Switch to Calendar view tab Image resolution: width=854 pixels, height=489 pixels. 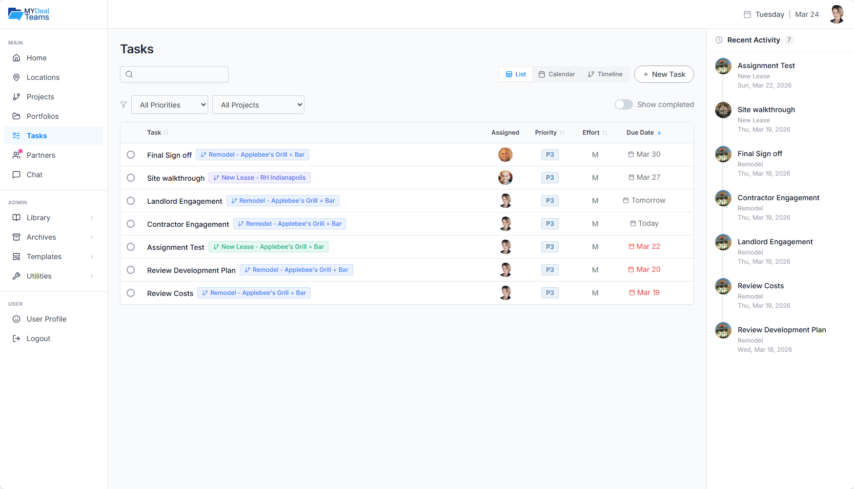[x=557, y=74]
